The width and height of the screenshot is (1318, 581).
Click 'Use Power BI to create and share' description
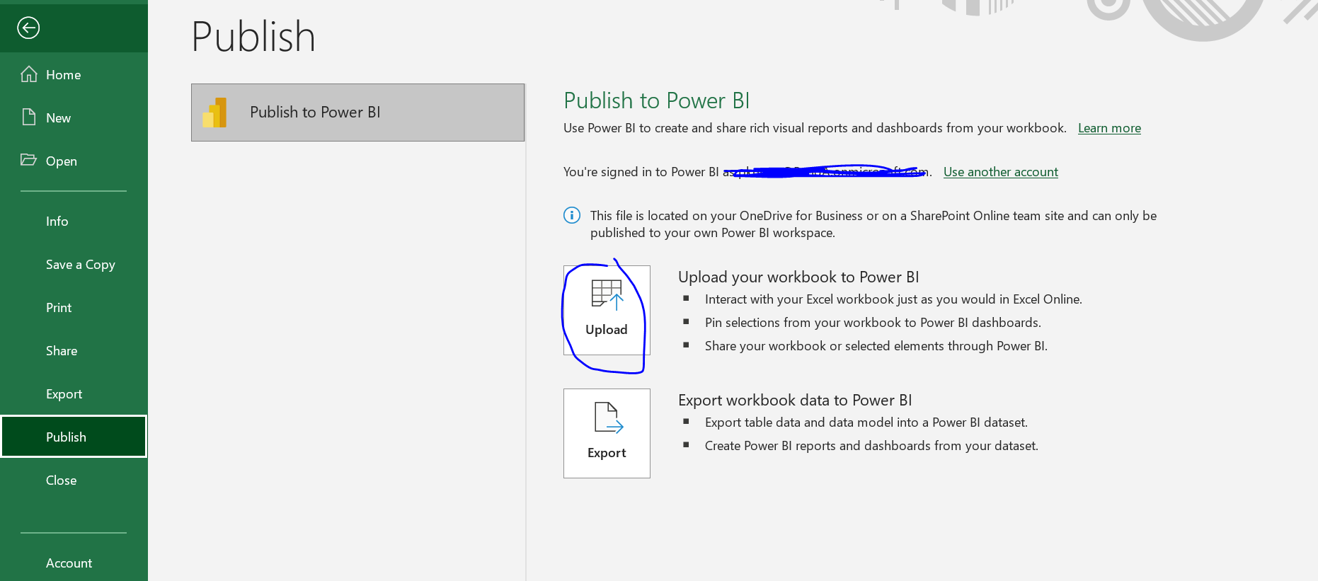pos(815,128)
